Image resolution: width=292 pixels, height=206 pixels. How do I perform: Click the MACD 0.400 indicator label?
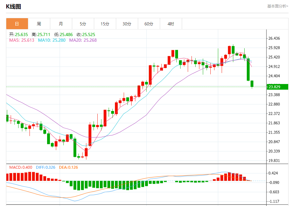pos(21,167)
